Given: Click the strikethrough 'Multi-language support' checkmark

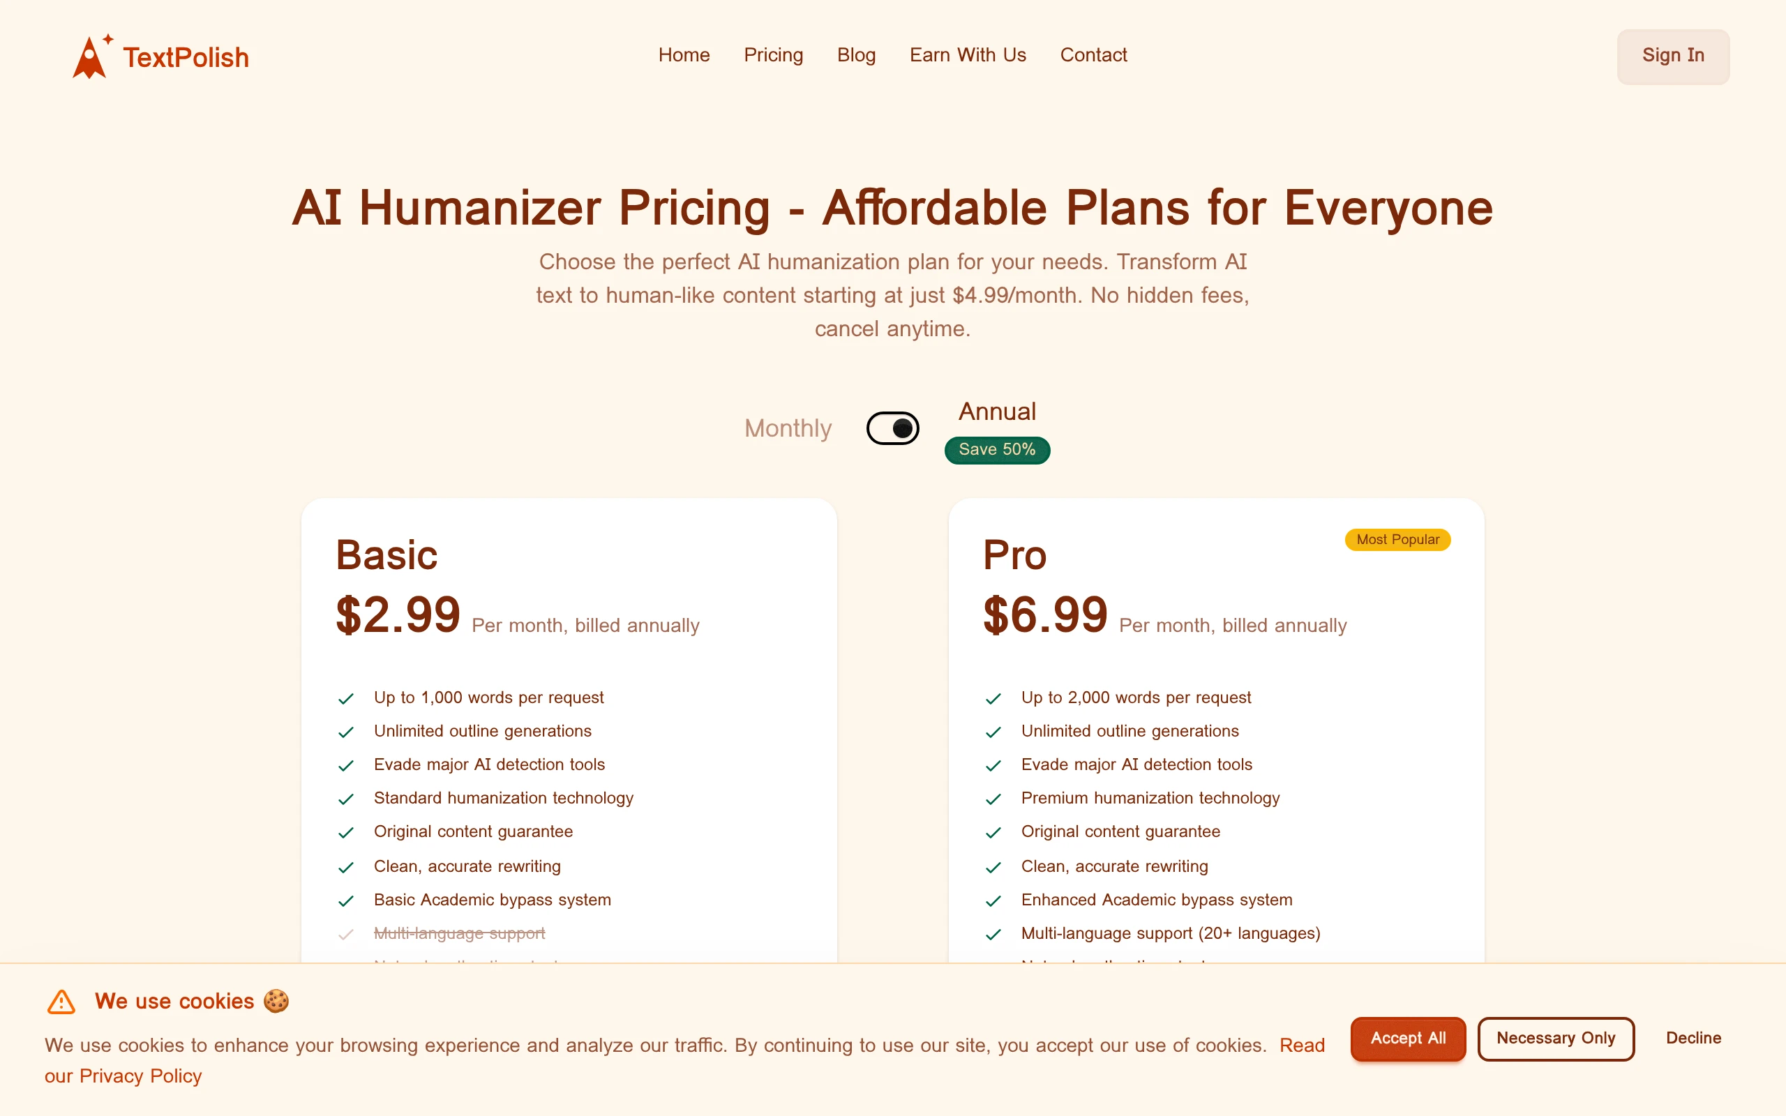Looking at the screenshot, I should (346, 935).
